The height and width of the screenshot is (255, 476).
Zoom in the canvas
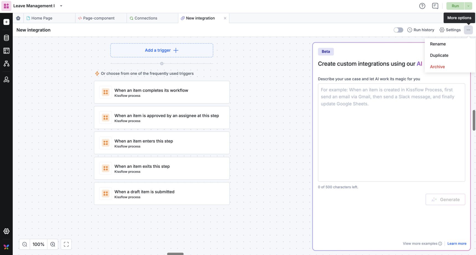click(x=53, y=244)
